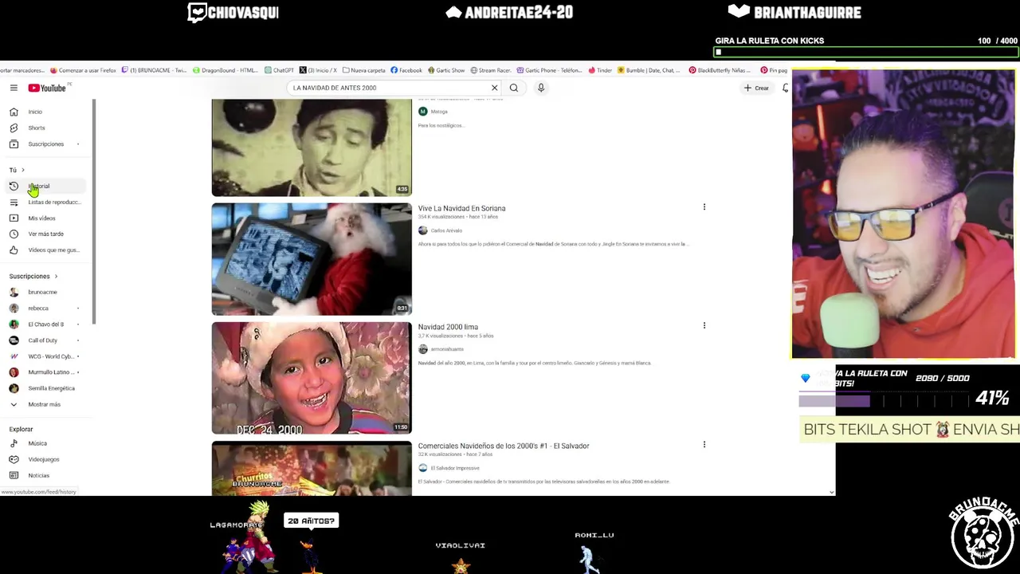Play the 4:35 black-and-white video thumbnail
This screenshot has height=574, width=1020.
coord(312,147)
